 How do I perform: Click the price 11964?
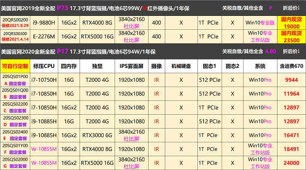click(291, 94)
